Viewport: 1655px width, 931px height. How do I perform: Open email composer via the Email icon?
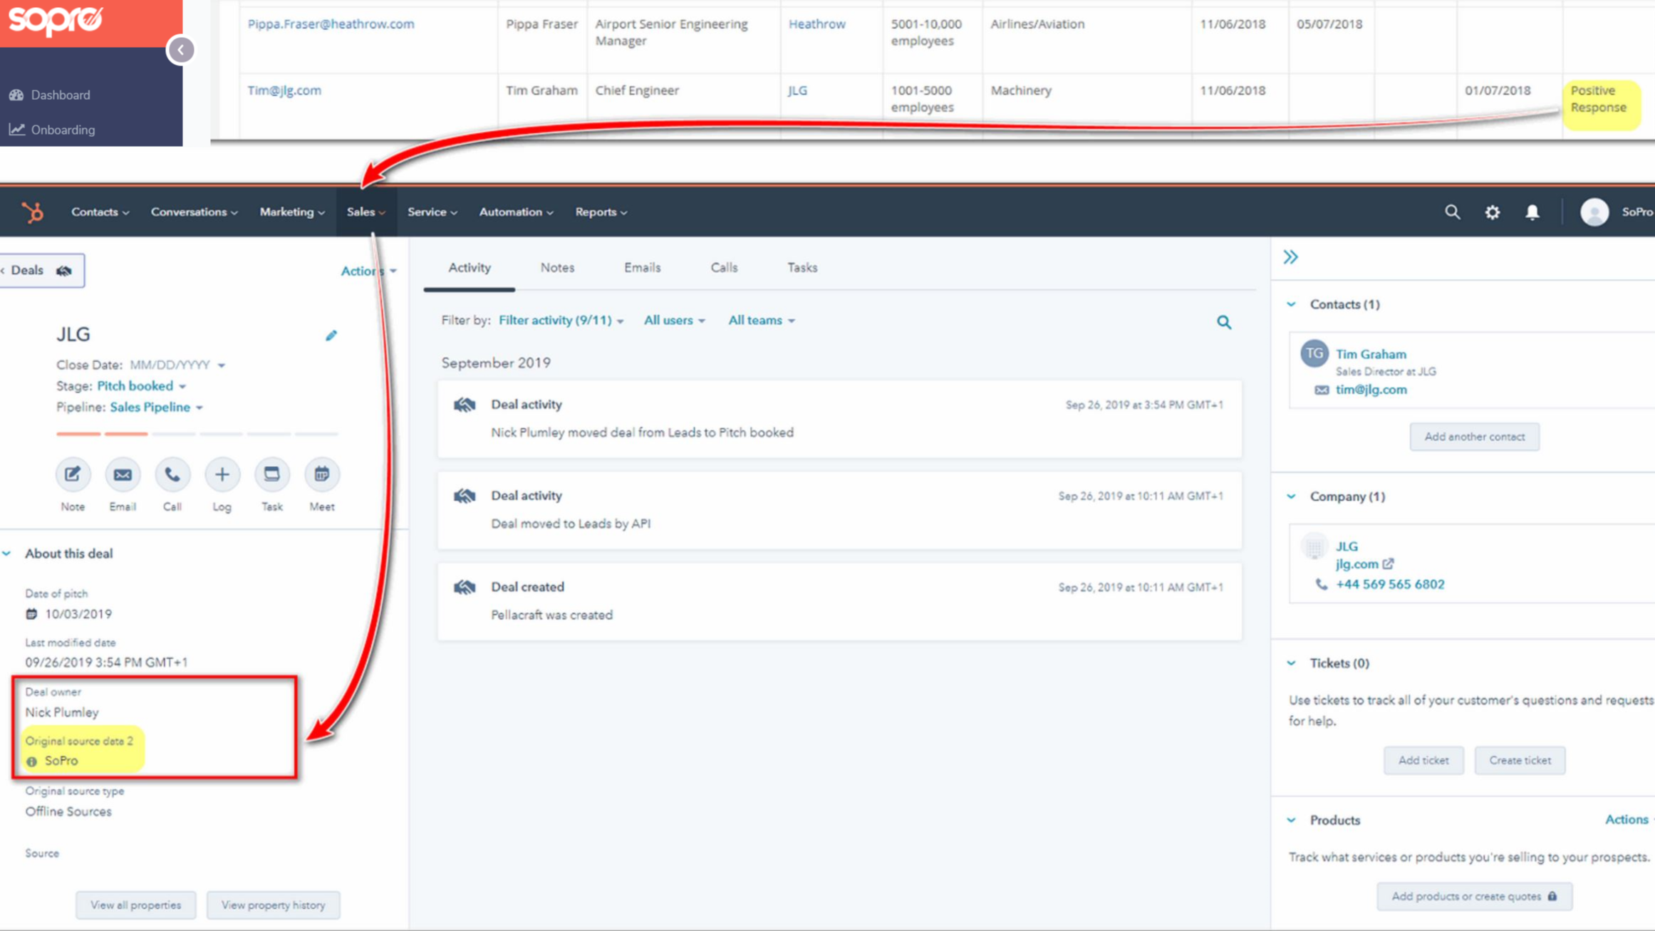coord(122,474)
